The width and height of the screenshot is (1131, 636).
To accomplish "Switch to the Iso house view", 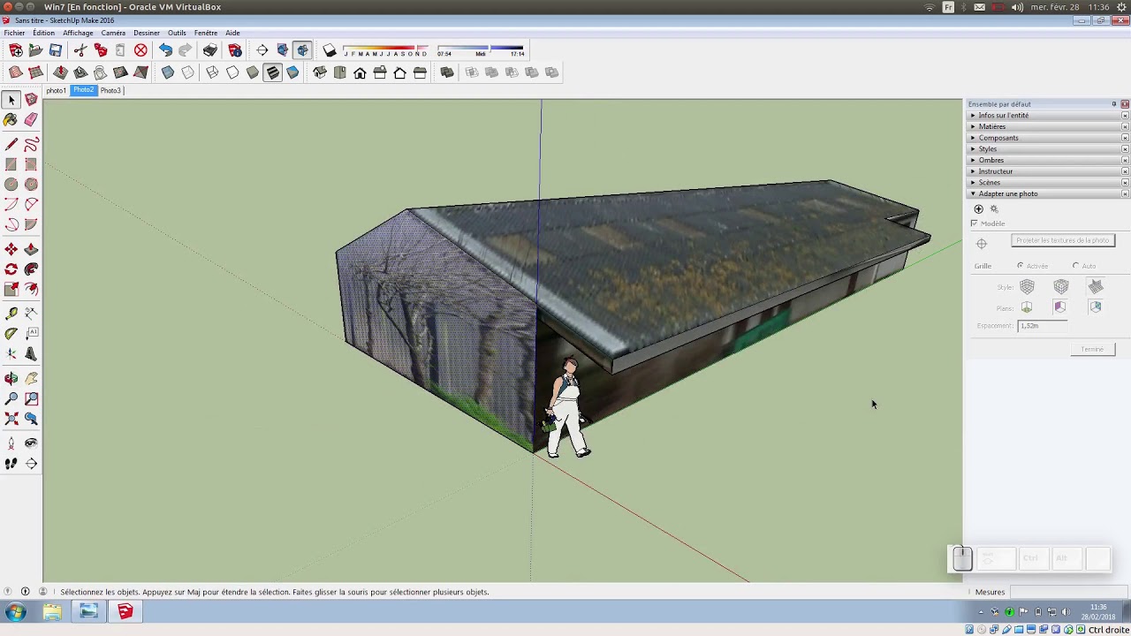I will pos(319,72).
